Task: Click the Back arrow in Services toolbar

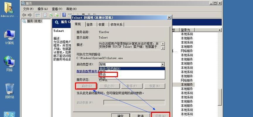Action: click(24, 15)
